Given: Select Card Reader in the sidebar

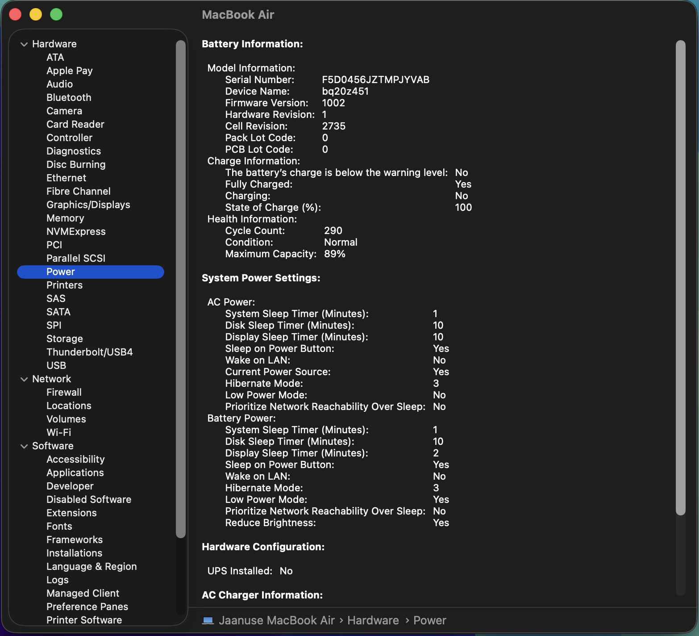Looking at the screenshot, I should (75, 124).
